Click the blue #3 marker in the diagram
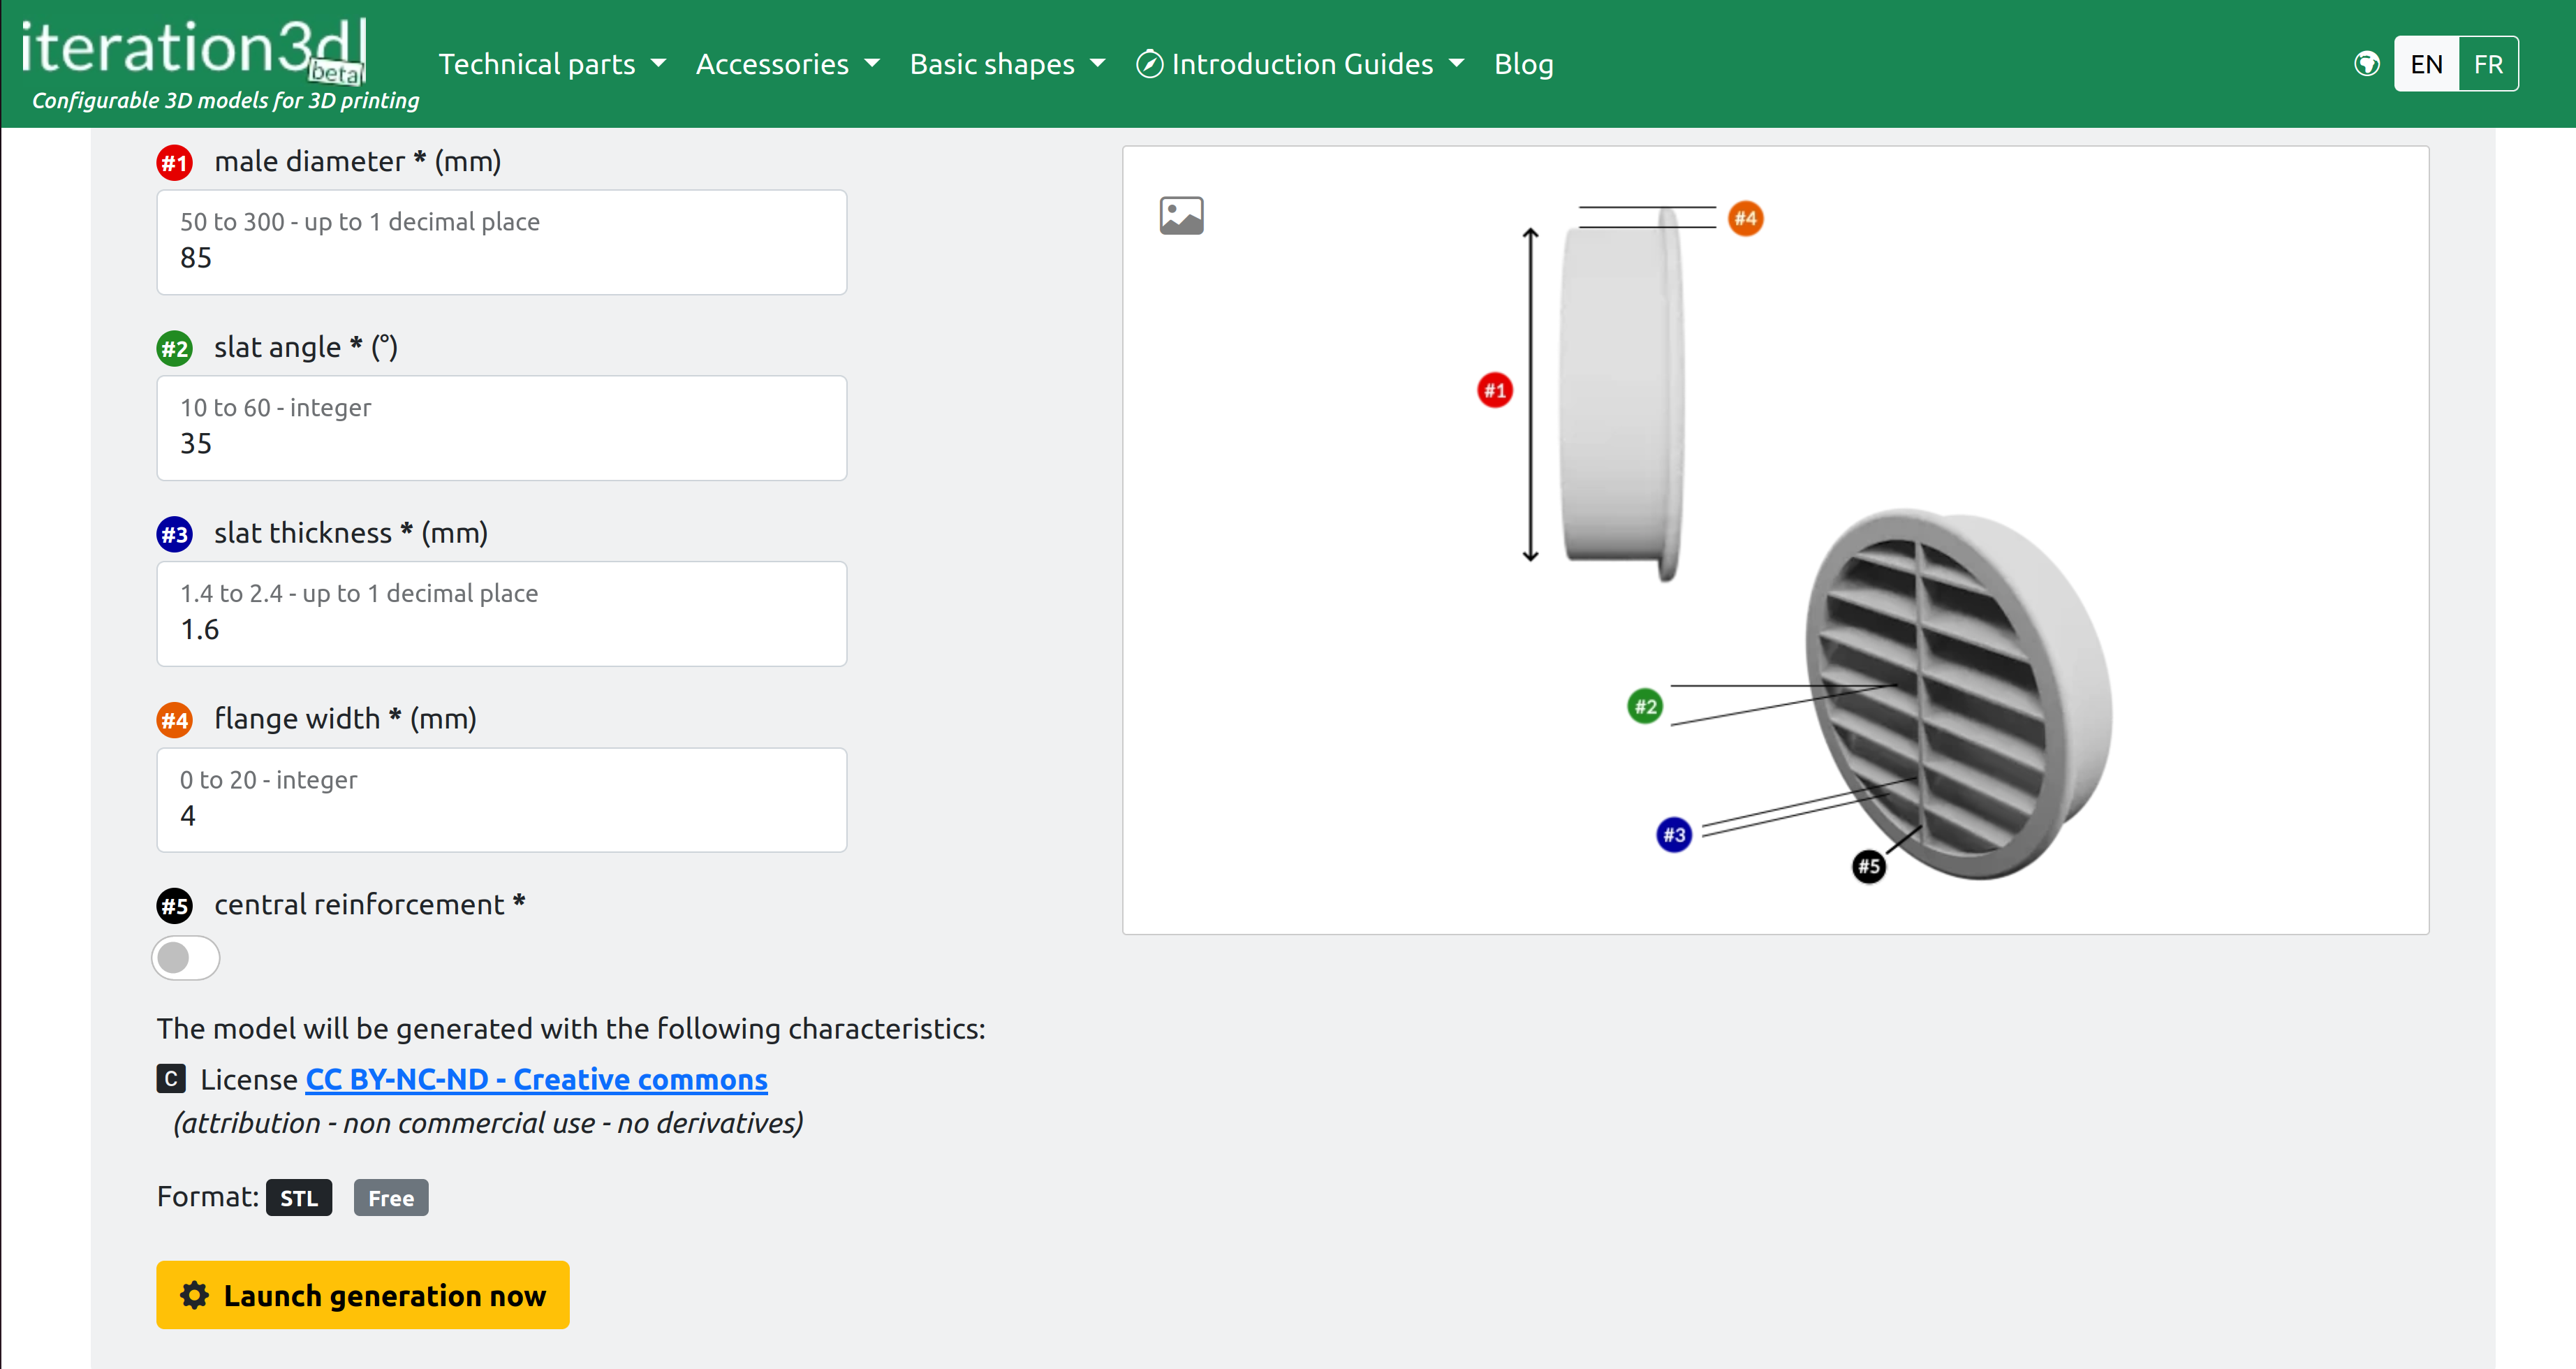2576x1369 pixels. [1674, 834]
